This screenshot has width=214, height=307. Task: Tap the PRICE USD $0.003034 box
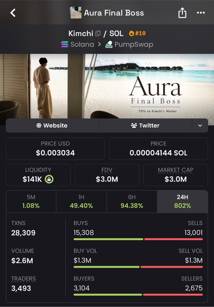click(x=55, y=149)
